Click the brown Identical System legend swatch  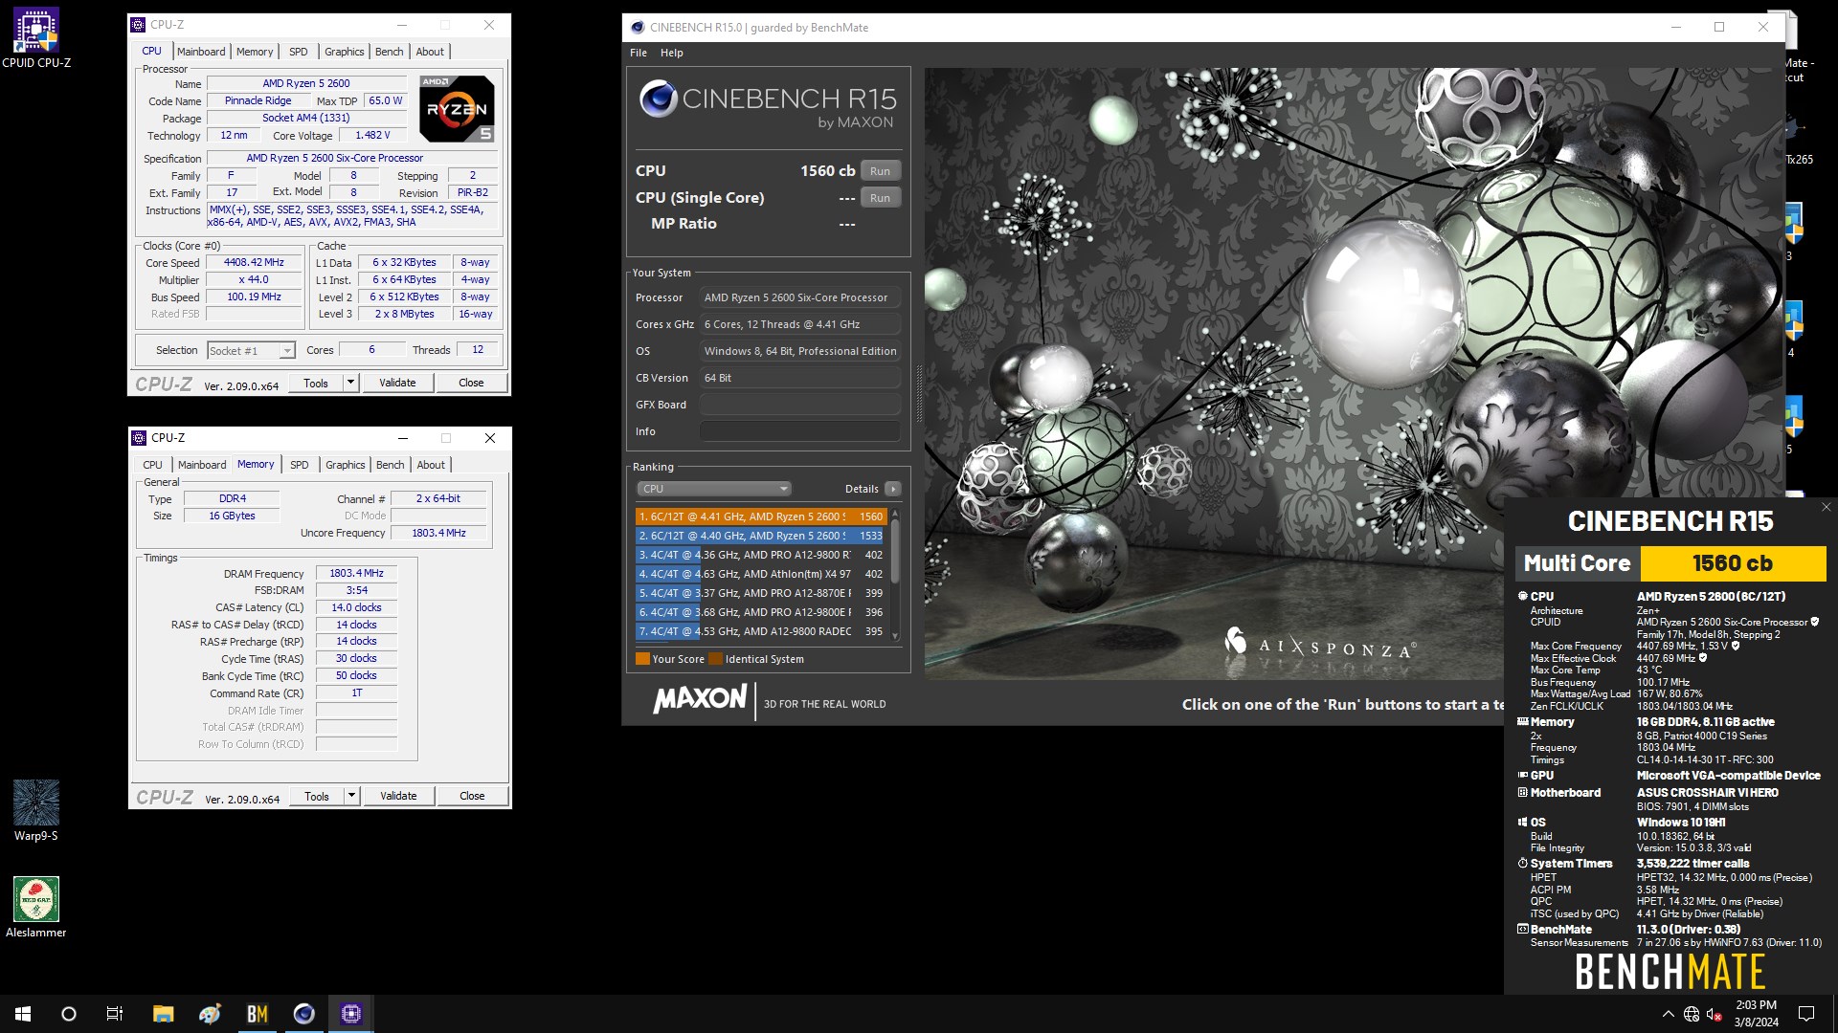click(x=715, y=659)
